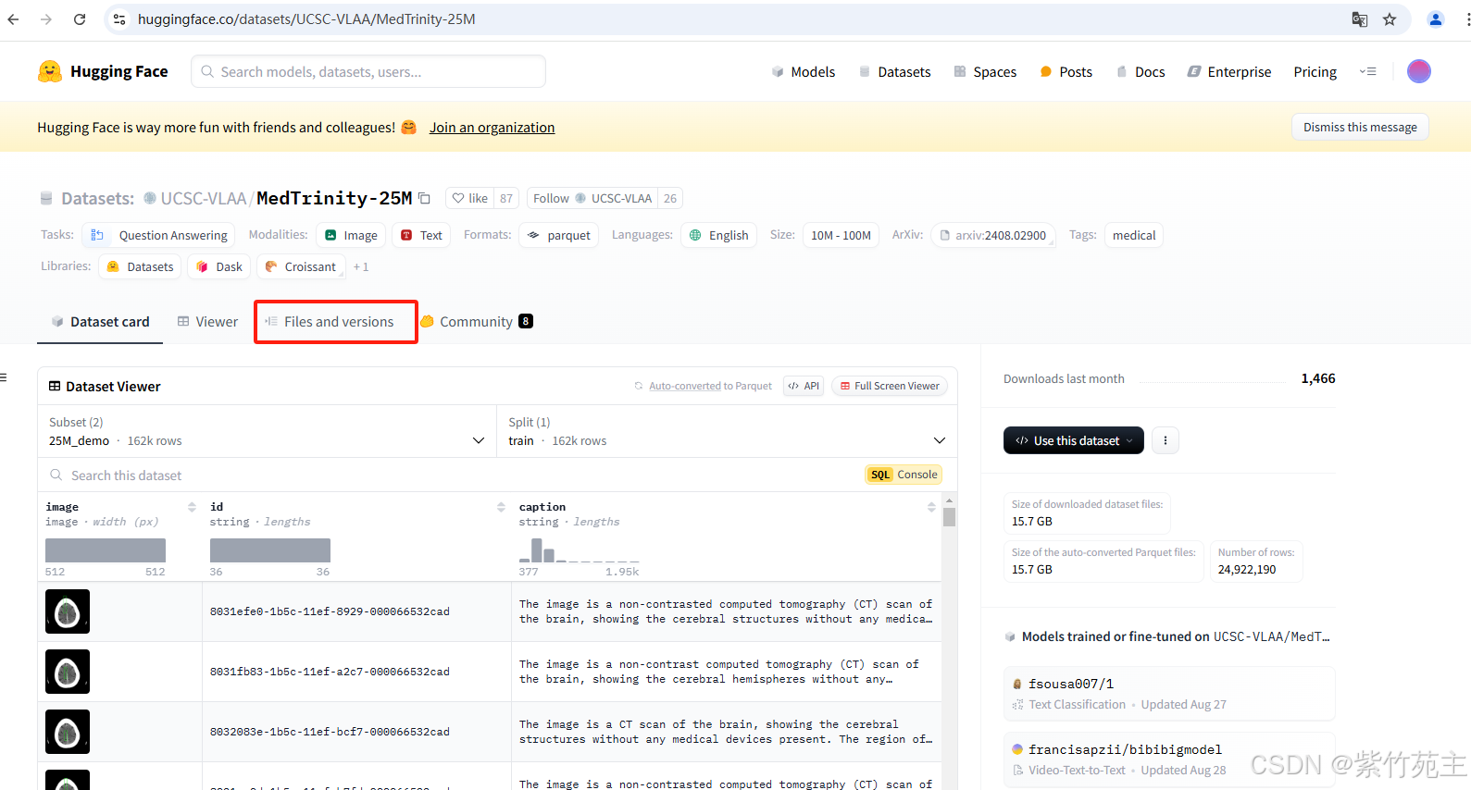Open the UCSC-VLAA organization link in title
The image size is (1471, 790).
pyautogui.click(x=204, y=198)
